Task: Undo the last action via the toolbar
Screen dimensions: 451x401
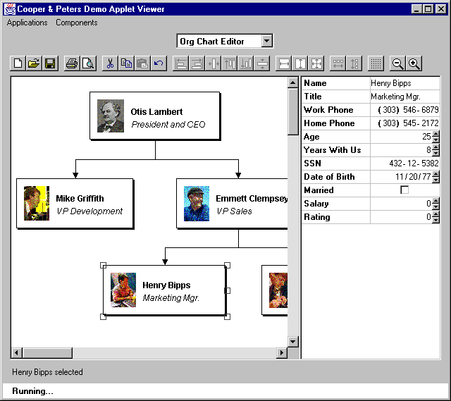Action: pyautogui.click(x=159, y=63)
